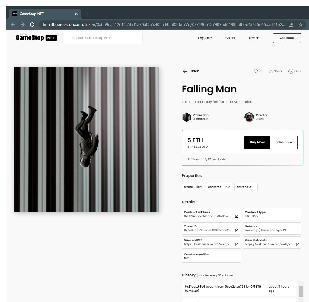Open a new browser tab
309x302 pixels.
(x=88, y=14)
